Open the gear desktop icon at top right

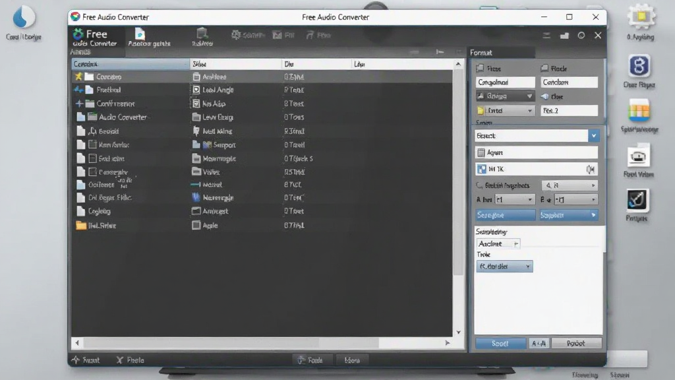click(641, 17)
